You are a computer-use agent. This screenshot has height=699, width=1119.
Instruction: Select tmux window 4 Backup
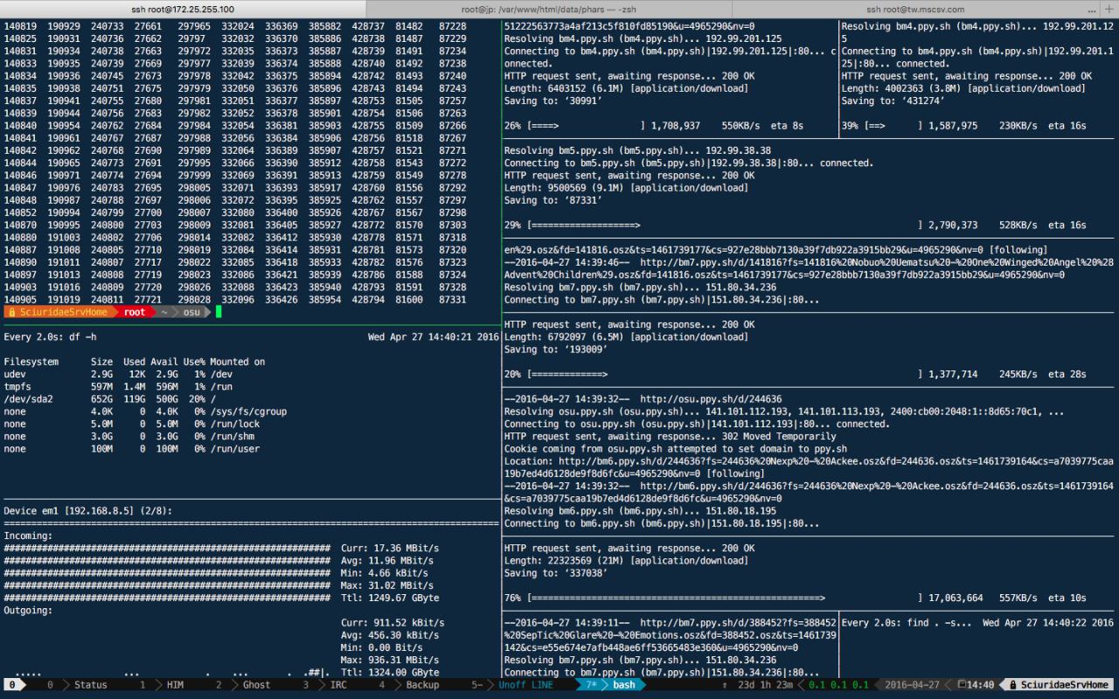coord(410,685)
